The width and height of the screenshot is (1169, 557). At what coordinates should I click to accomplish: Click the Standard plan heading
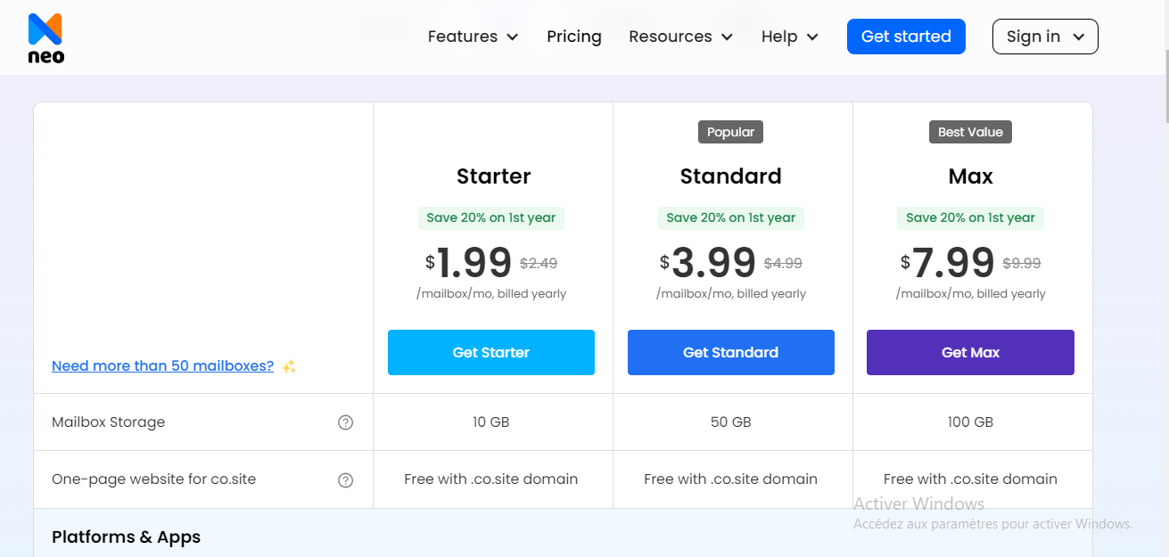point(731,176)
